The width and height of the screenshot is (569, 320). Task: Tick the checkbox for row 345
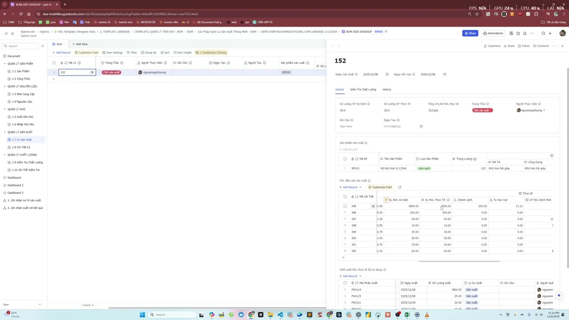(345, 206)
